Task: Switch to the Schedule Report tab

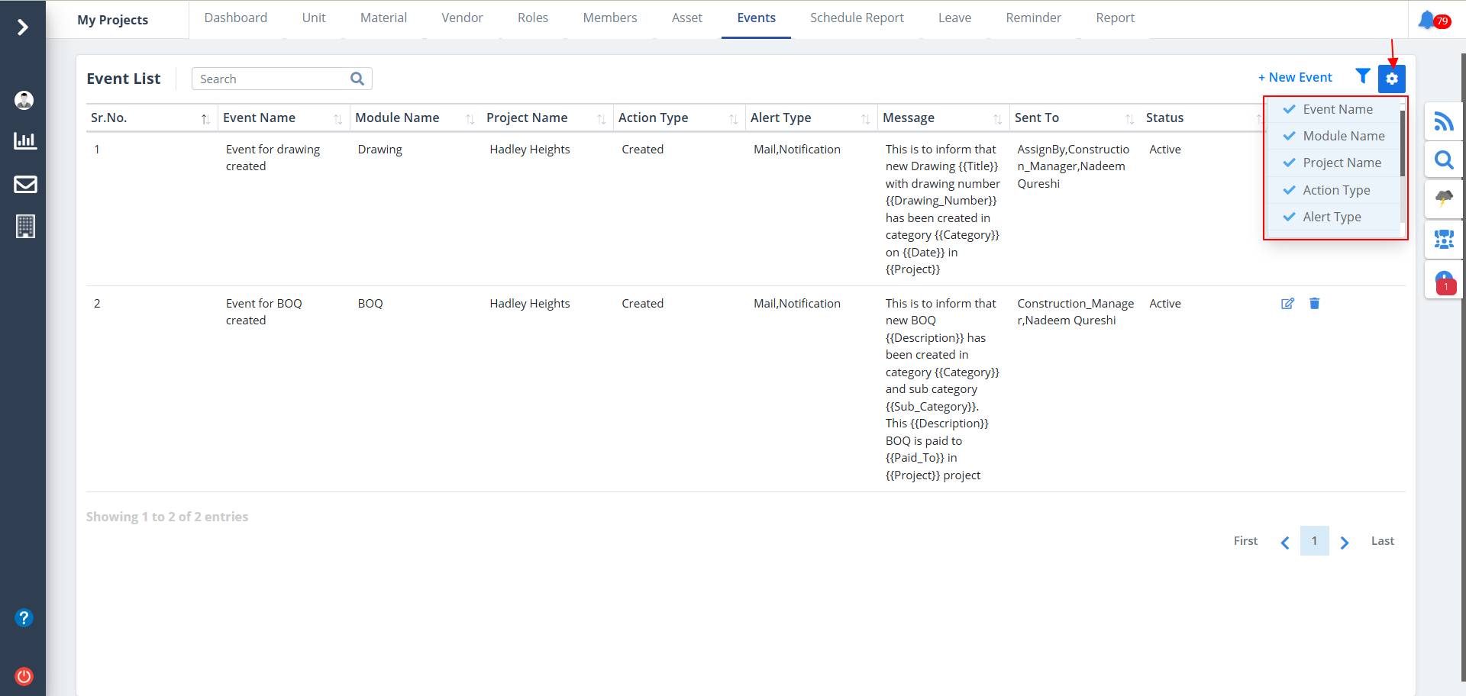Action: tap(856, 18)
